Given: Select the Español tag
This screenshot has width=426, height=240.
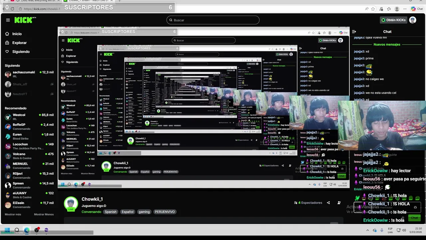Looking at the screenshot, I should coord(127,212).
